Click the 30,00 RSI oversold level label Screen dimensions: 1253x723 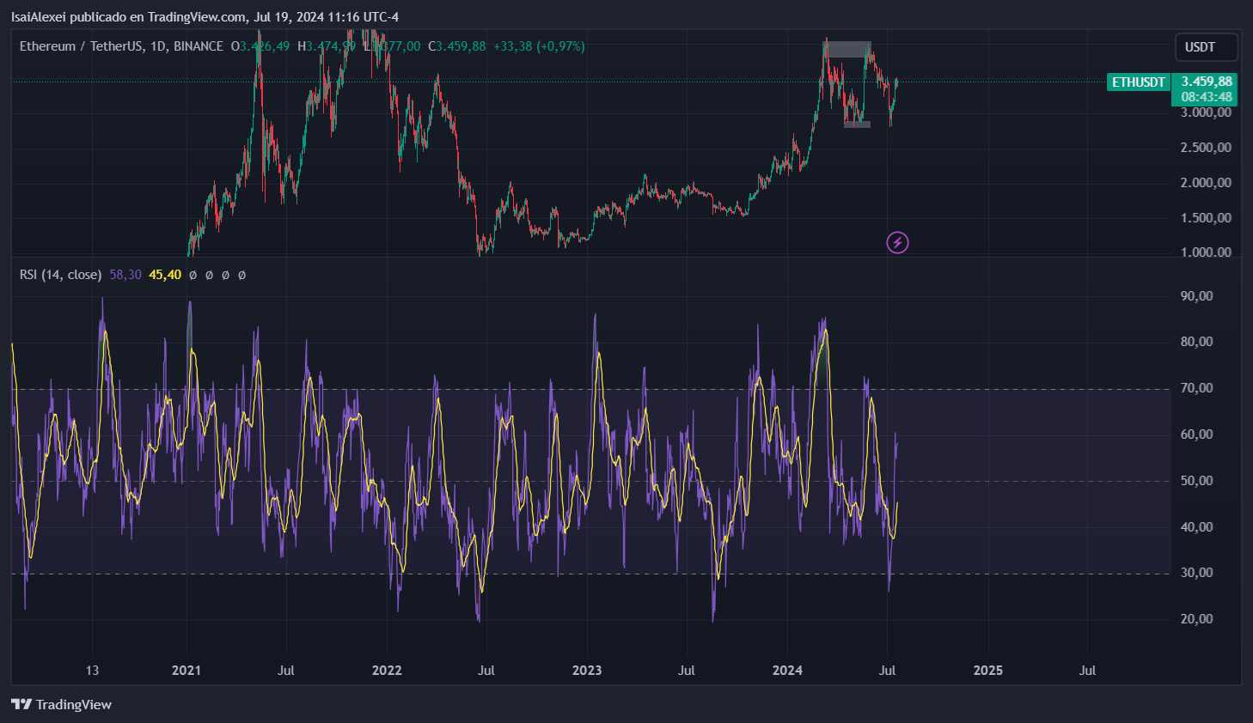1197,573
